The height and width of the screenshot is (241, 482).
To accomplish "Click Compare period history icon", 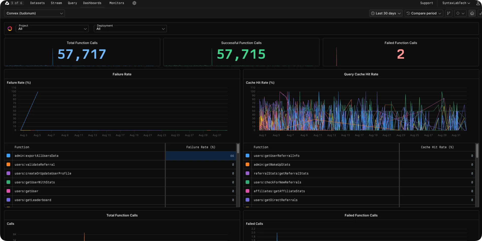I will (408, 13).
